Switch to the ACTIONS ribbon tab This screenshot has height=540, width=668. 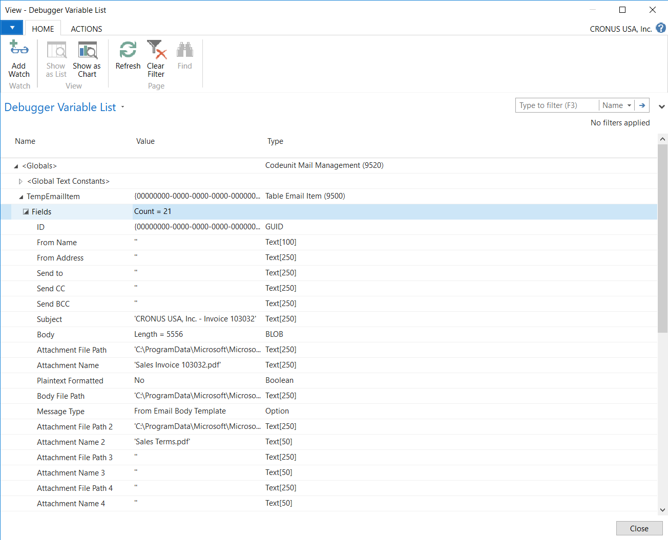pyautogui.click(x=86, y=29)
